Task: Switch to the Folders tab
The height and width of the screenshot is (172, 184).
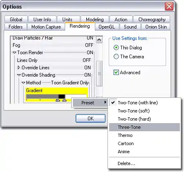Action: click(x=15, y=27)
